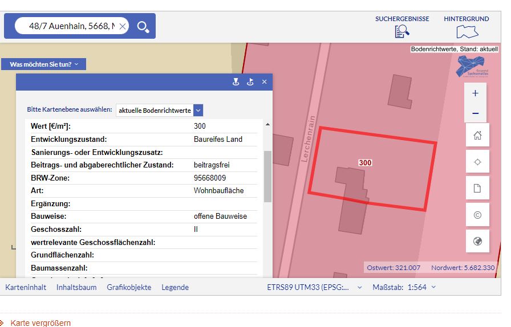Click the 'Baumassenzahl:' row label
Screen dimensions: 511x327
tap(59, 268)
